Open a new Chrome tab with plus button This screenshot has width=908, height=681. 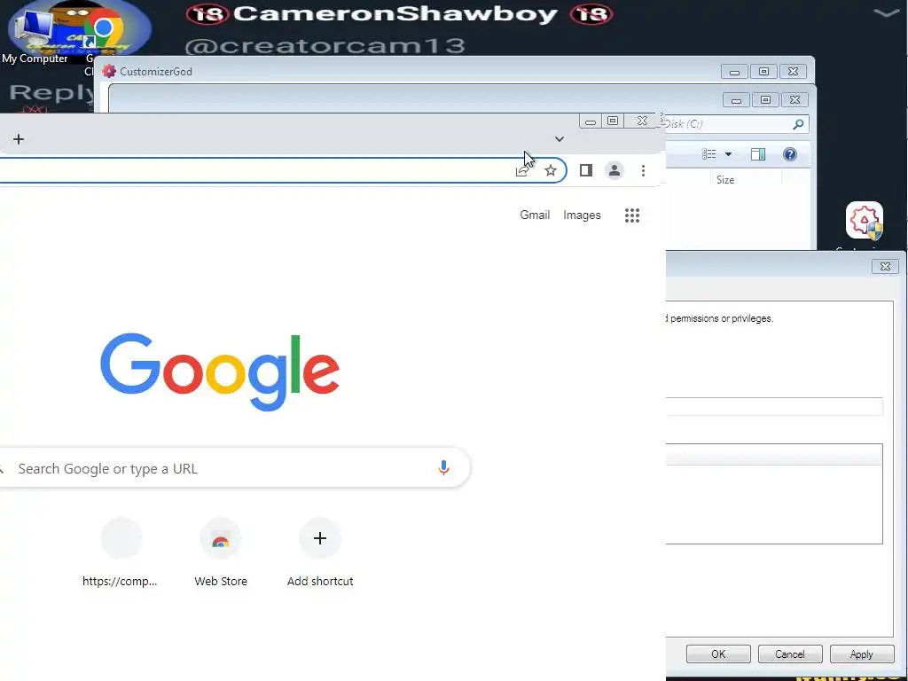click(19, 139)
